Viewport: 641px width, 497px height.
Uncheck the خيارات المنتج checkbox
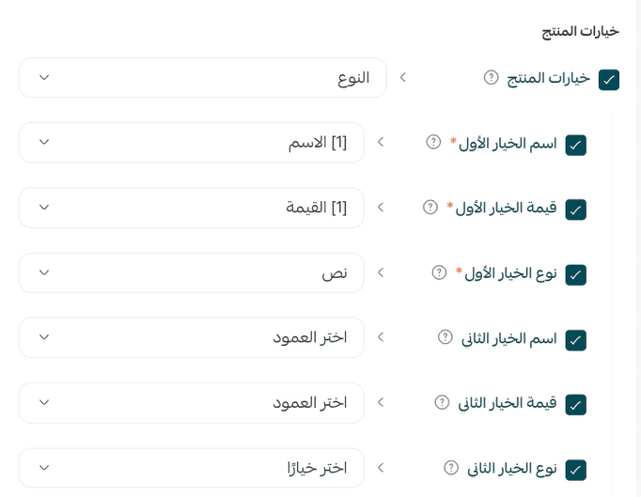pos(609,80)
